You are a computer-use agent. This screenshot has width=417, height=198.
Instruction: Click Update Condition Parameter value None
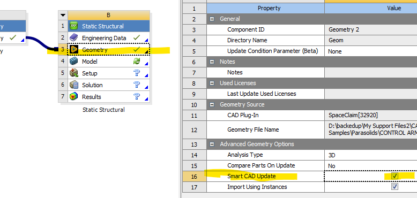tap(371, 51)
